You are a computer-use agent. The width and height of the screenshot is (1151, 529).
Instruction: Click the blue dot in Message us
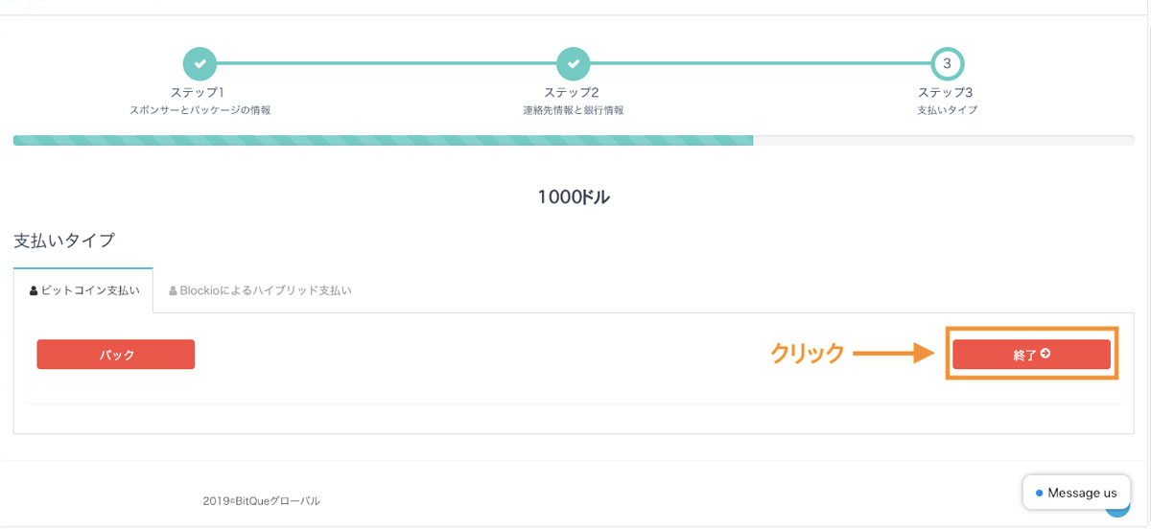[x=1040, y=493]
